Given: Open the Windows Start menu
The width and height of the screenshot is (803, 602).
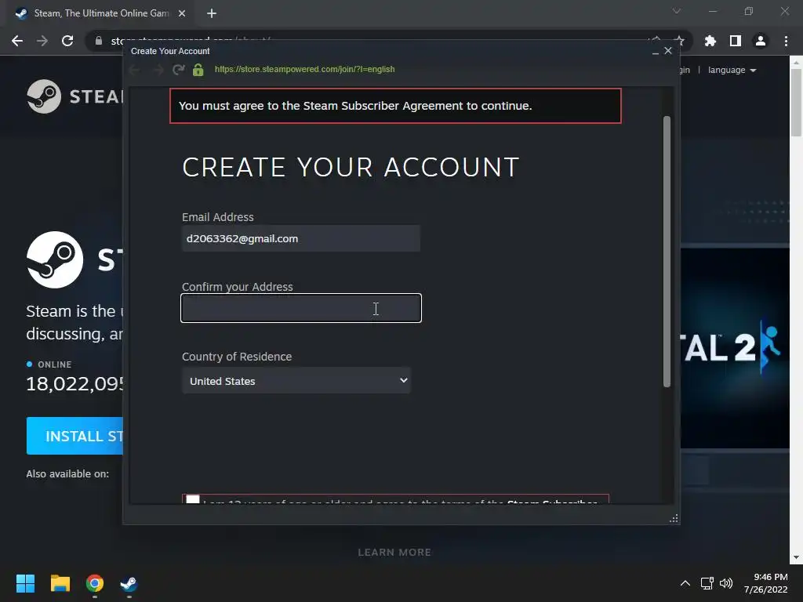Looking at the screenshot, I should (x=25, y=583).
